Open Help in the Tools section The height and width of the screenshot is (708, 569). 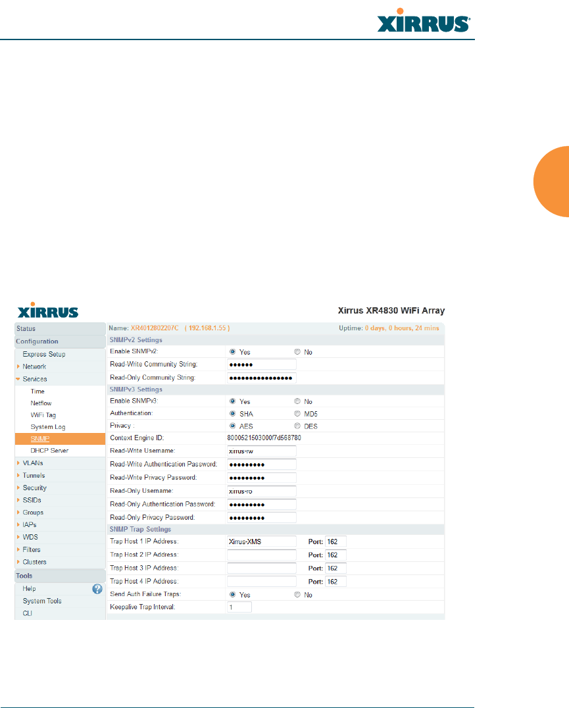point(30,589)
